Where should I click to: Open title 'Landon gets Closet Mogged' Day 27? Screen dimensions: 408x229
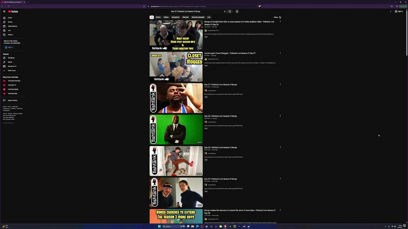(230, 53)
